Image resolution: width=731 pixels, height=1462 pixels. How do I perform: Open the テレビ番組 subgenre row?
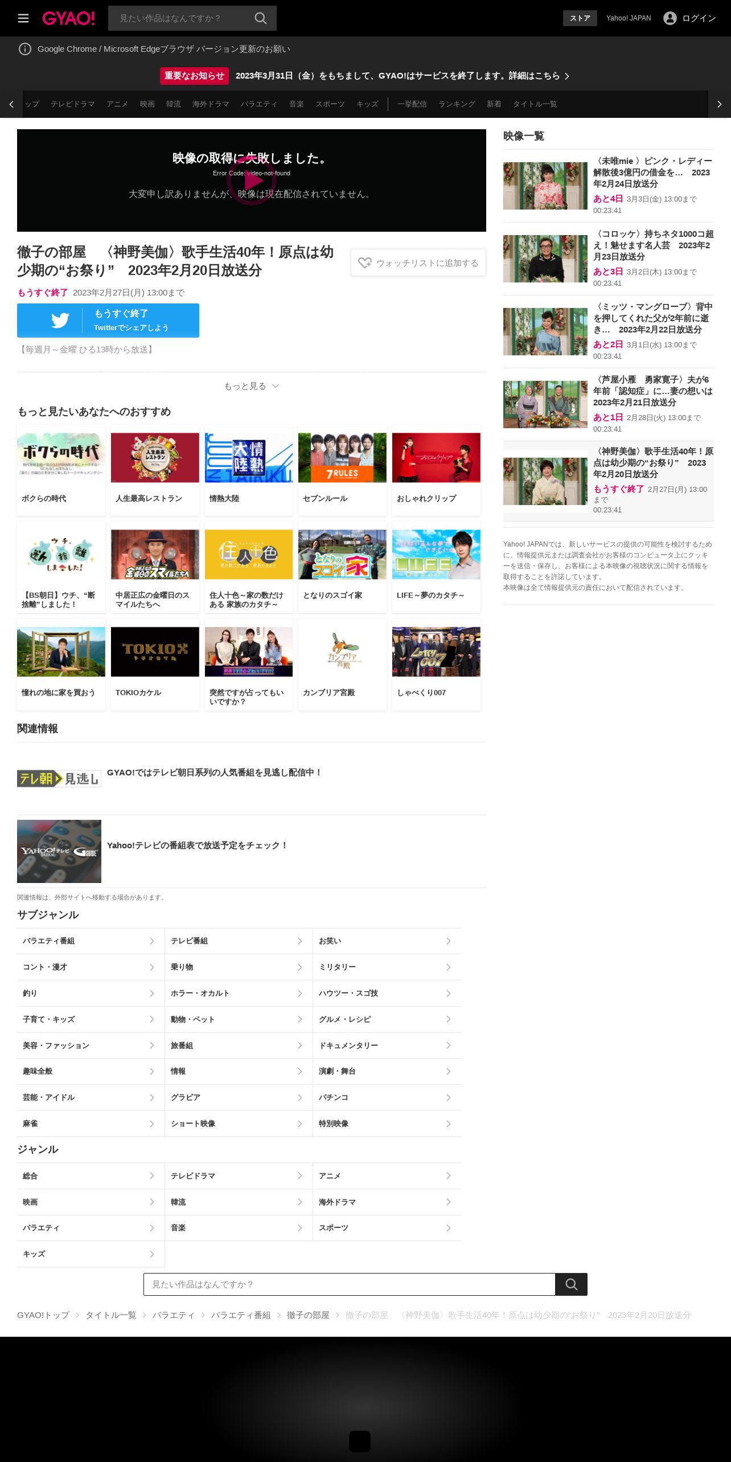239,941
